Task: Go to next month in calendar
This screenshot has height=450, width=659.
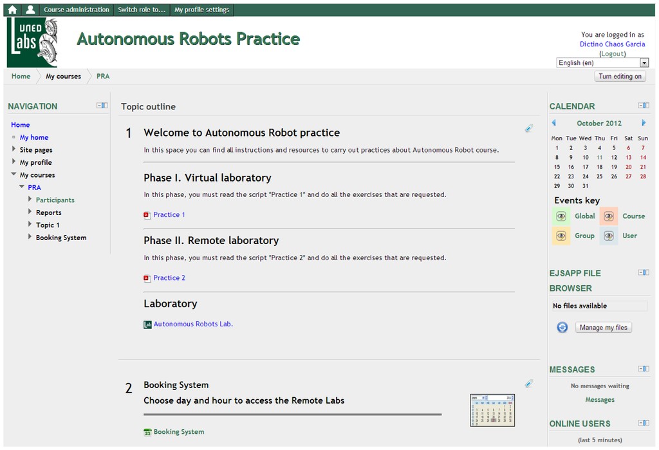Action: click(x=644, y=123)
